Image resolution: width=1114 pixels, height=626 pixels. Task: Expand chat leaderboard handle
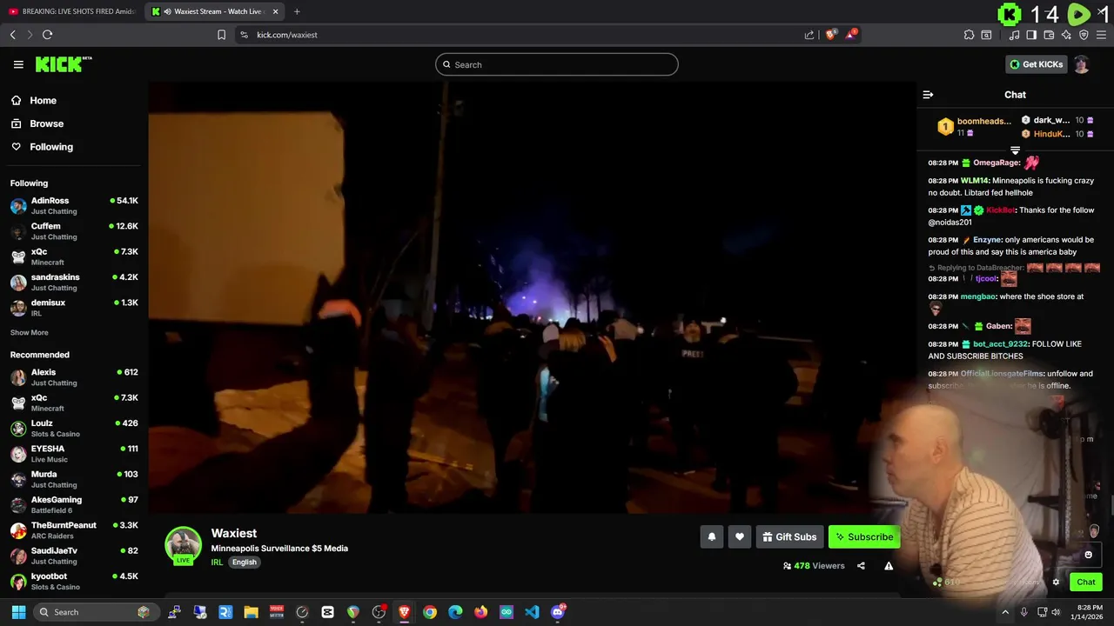click(1015, 150)
